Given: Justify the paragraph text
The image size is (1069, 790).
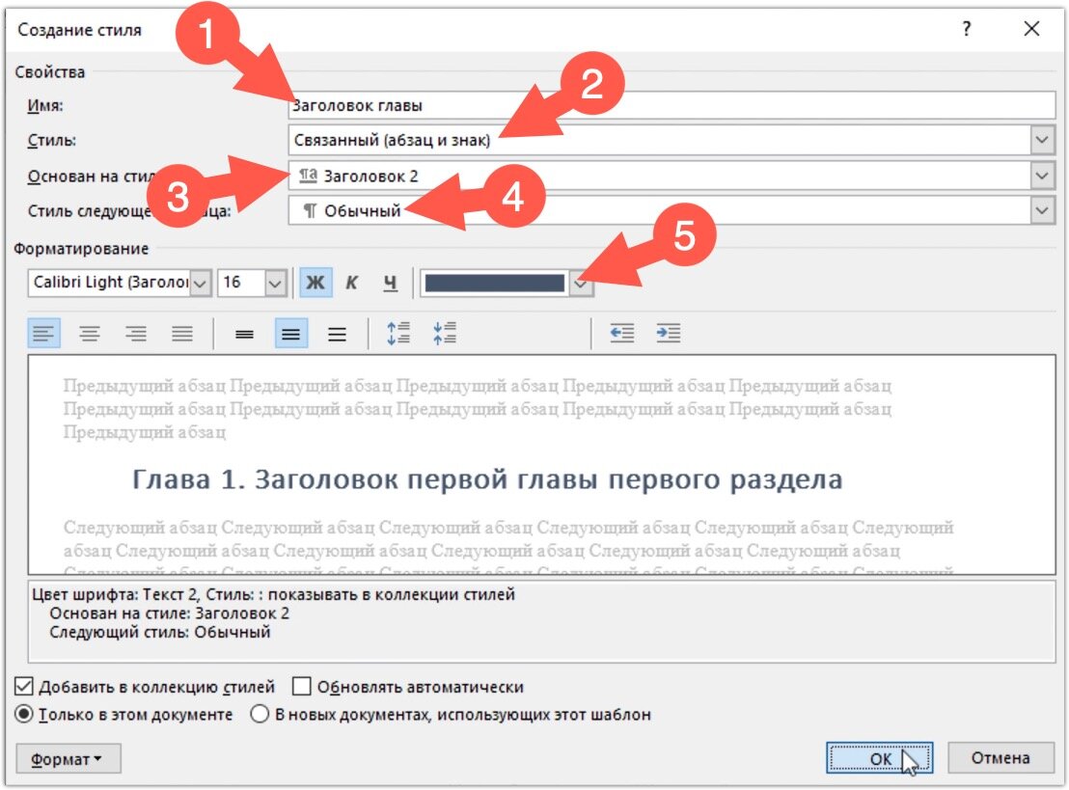Looking at the screenshot, I should tap(182, 334).
